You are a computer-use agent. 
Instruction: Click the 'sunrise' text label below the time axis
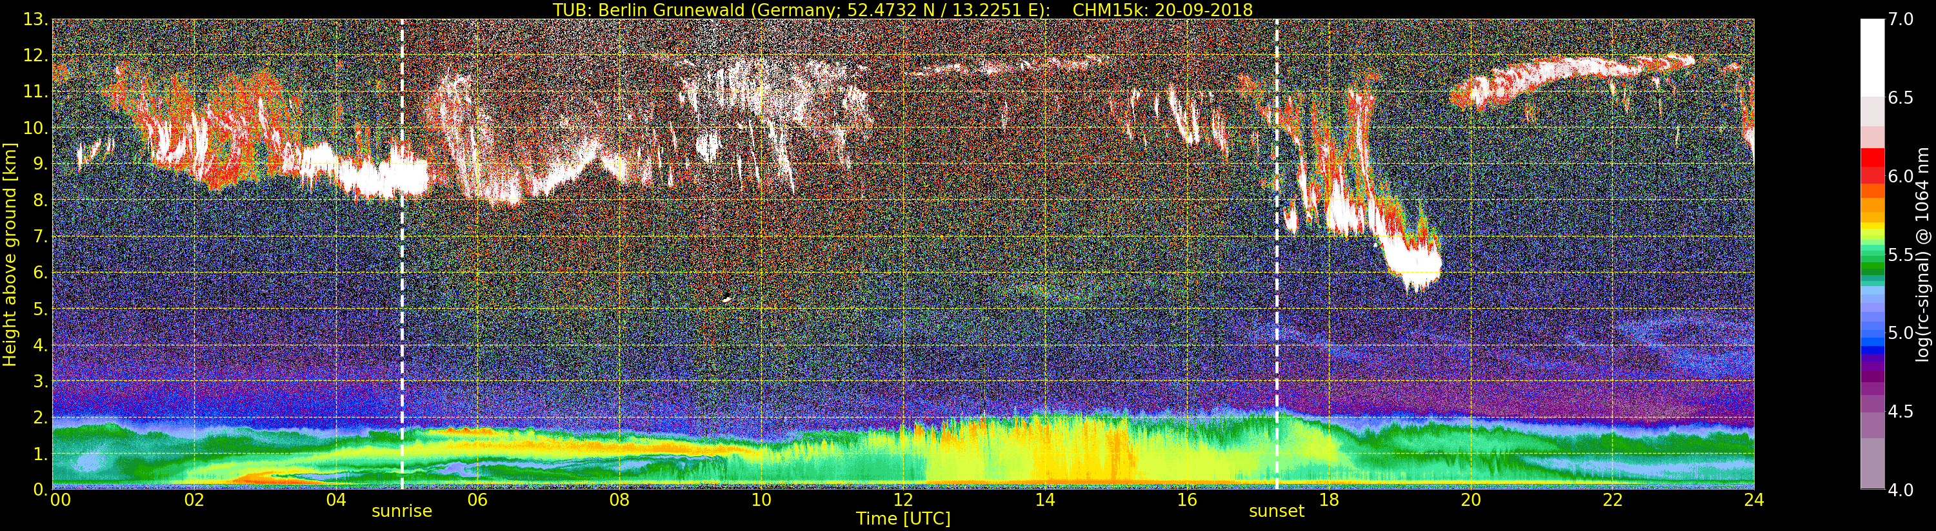pos(402,512)
